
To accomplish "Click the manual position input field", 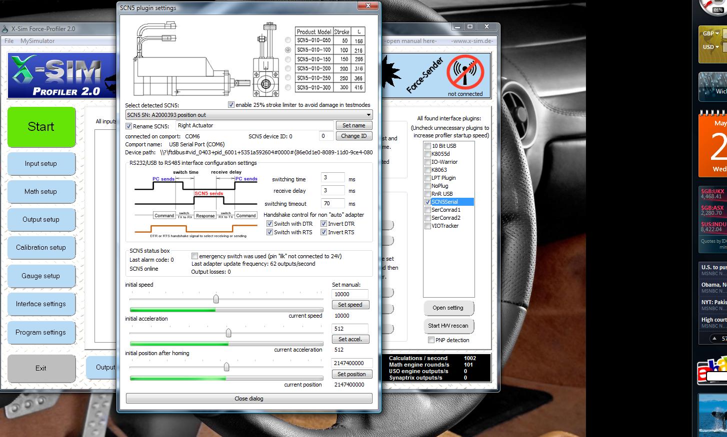I will pyautogui.click(x=351, y=363).
